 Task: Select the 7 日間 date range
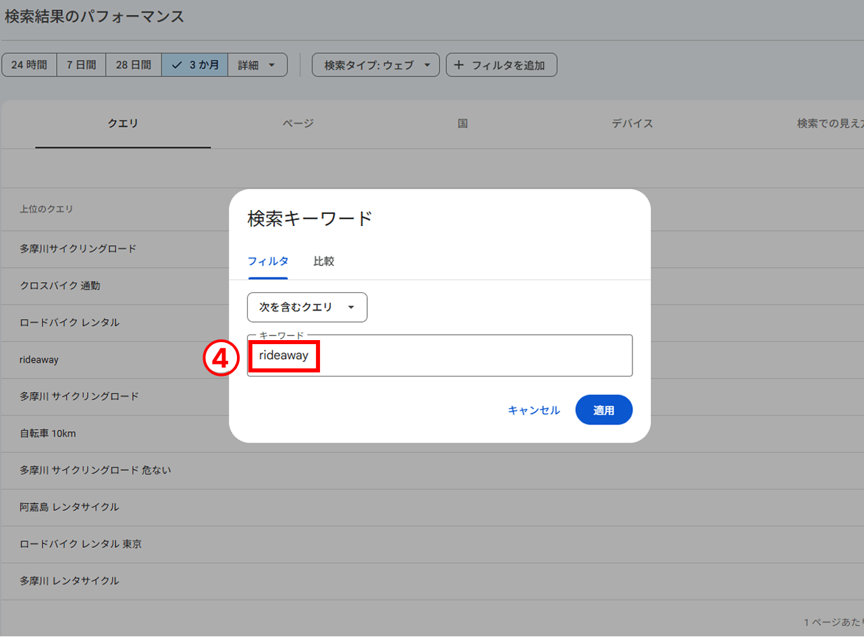tap(81, 64)
